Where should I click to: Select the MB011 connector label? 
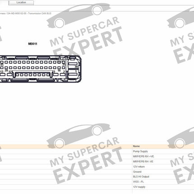[x=32, y=44]
